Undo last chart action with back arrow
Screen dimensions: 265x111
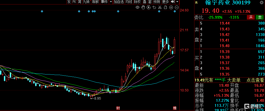point(154,7)
